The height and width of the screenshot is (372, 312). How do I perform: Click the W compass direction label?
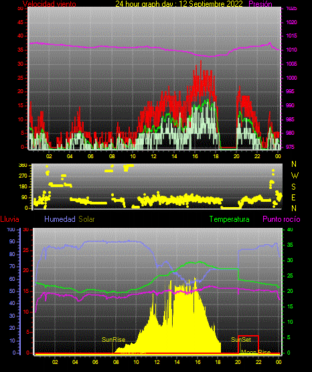(295, 176)
